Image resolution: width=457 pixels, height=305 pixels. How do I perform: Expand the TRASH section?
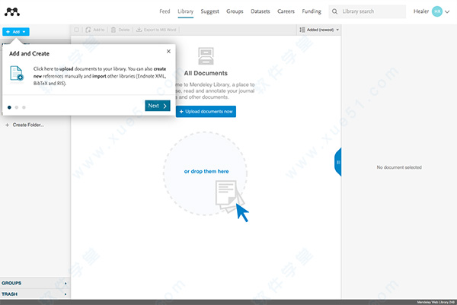point(35,294)
